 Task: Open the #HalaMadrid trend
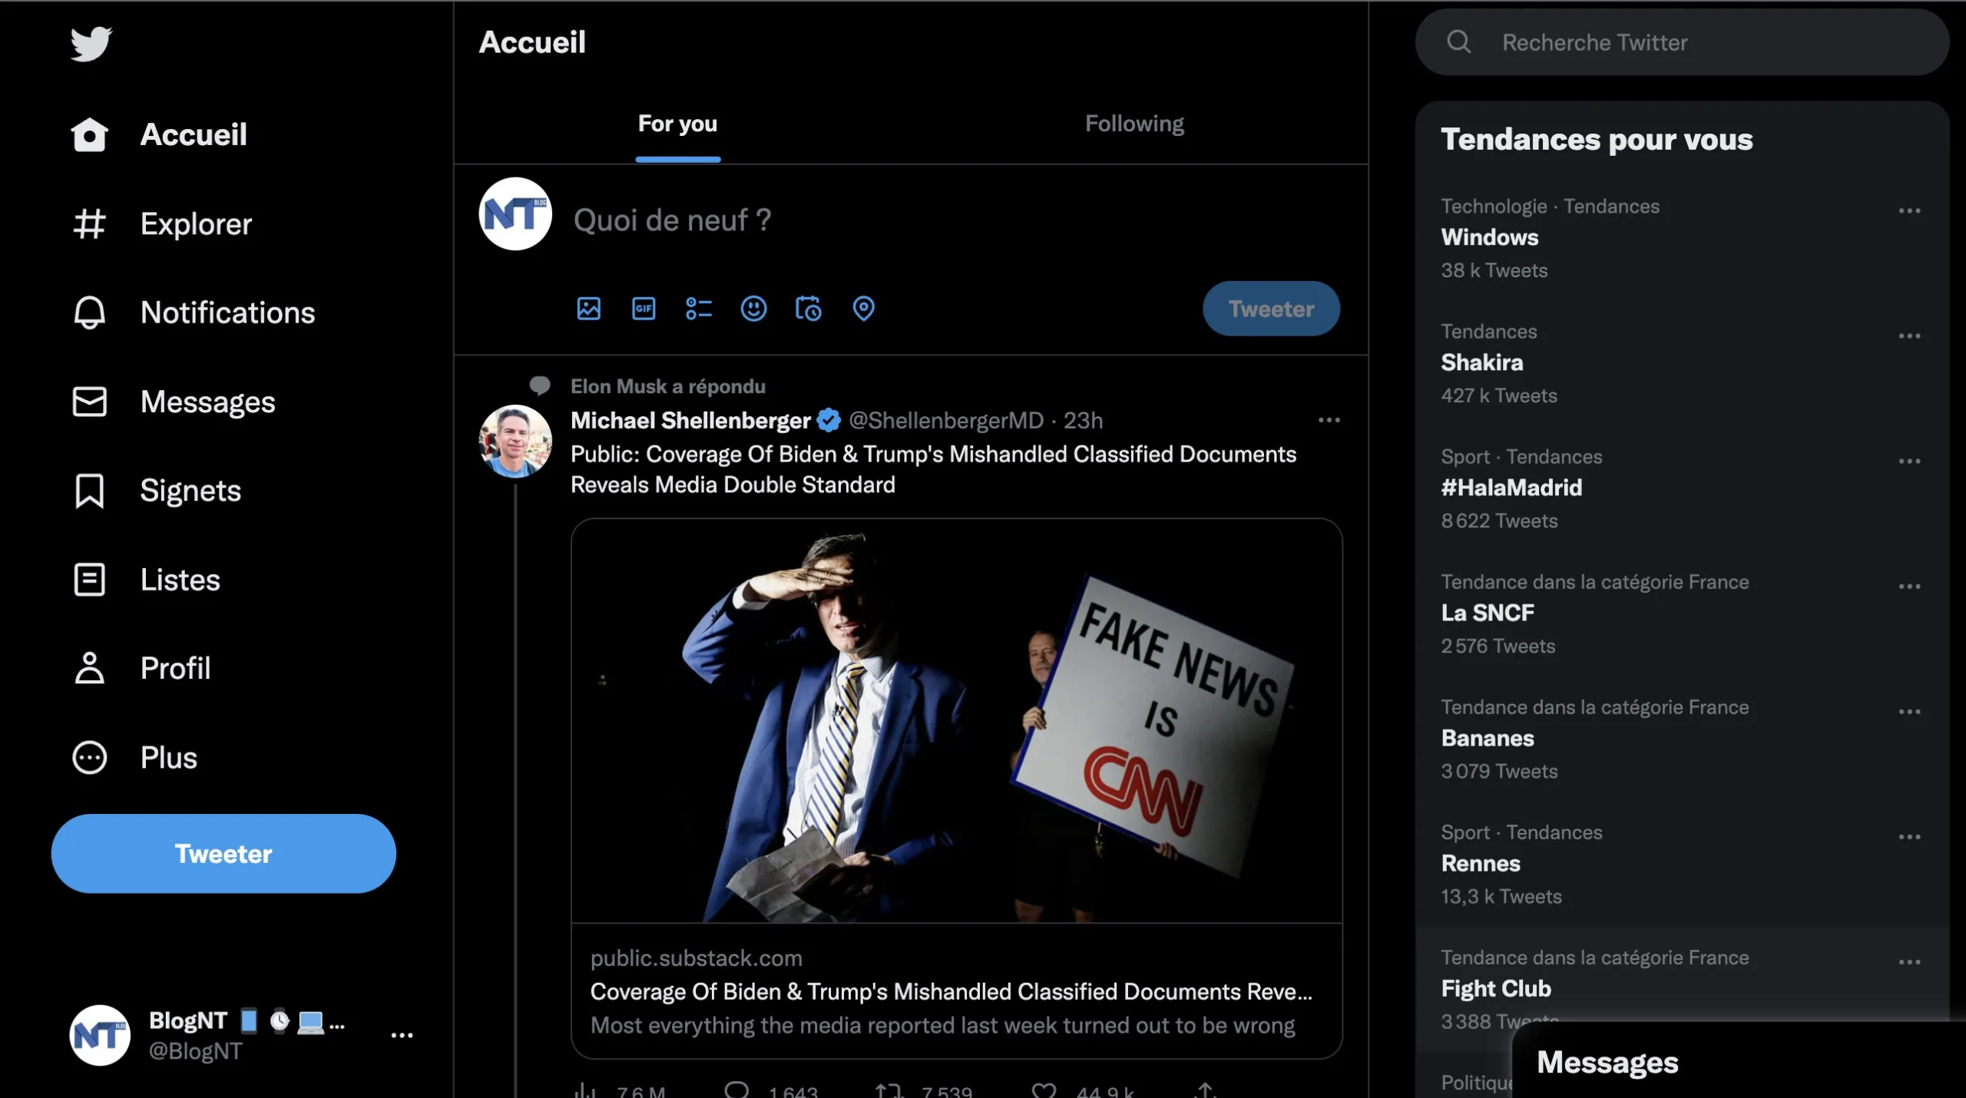(x=1682, y=488)
